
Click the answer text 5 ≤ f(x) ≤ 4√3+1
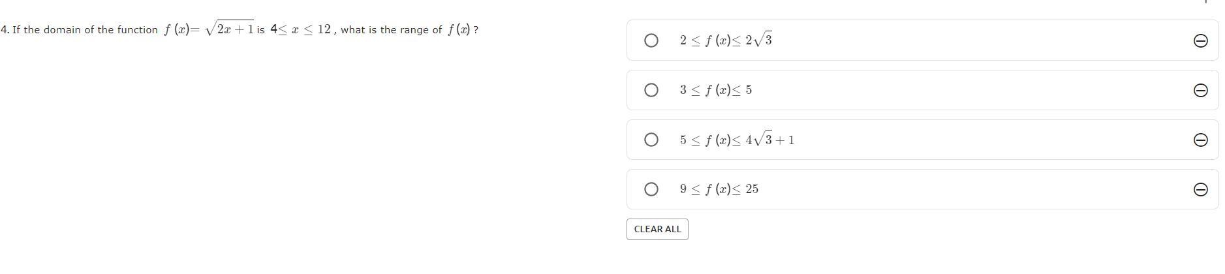(737, 140)
